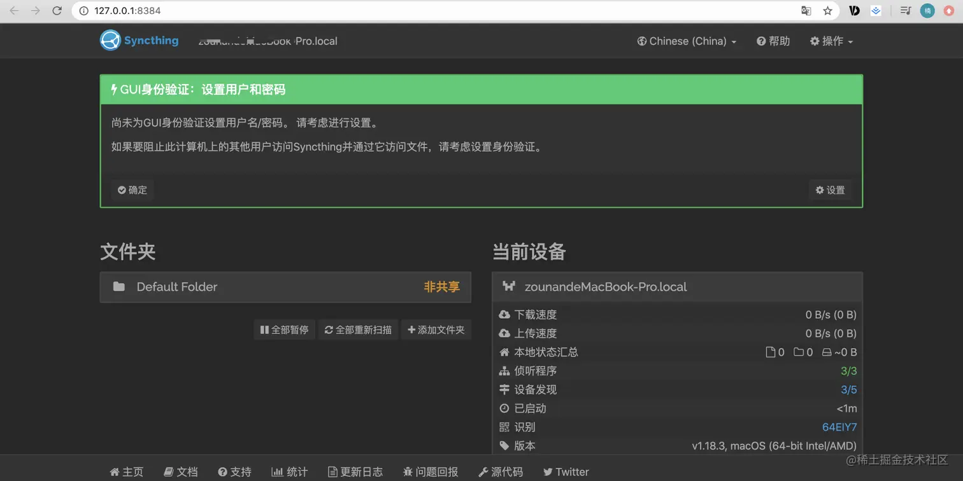Click the QR code icon beside 识别
Screen dimensions: 963x481
504,427
